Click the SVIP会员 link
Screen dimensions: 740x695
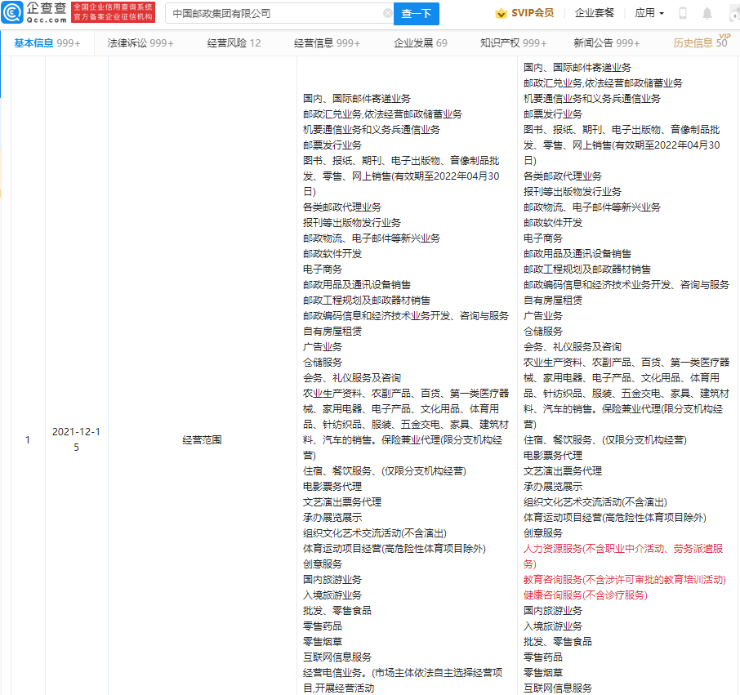[x=533, y=13]
